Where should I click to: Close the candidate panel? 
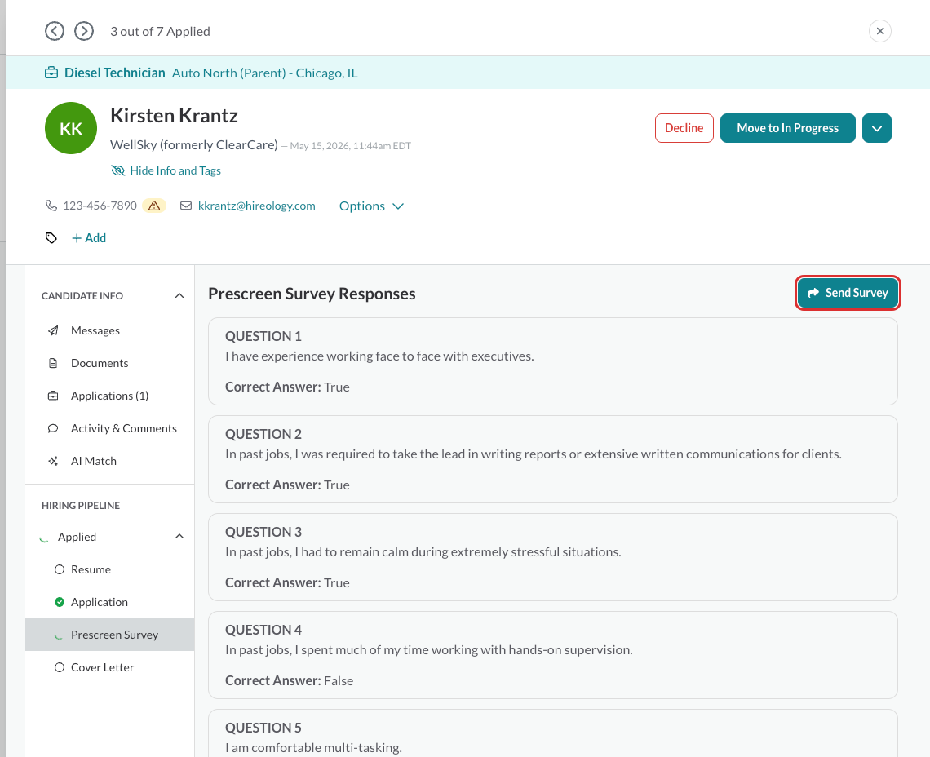click(x=880, y=31)
